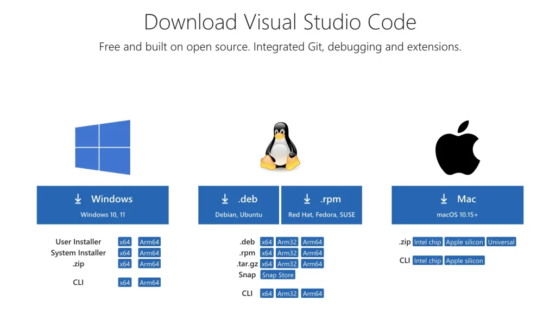556x319 pixels.
Task: Choose x64 in the Linux .deb row
Action: pyautogui.click(x=267, y=242)
